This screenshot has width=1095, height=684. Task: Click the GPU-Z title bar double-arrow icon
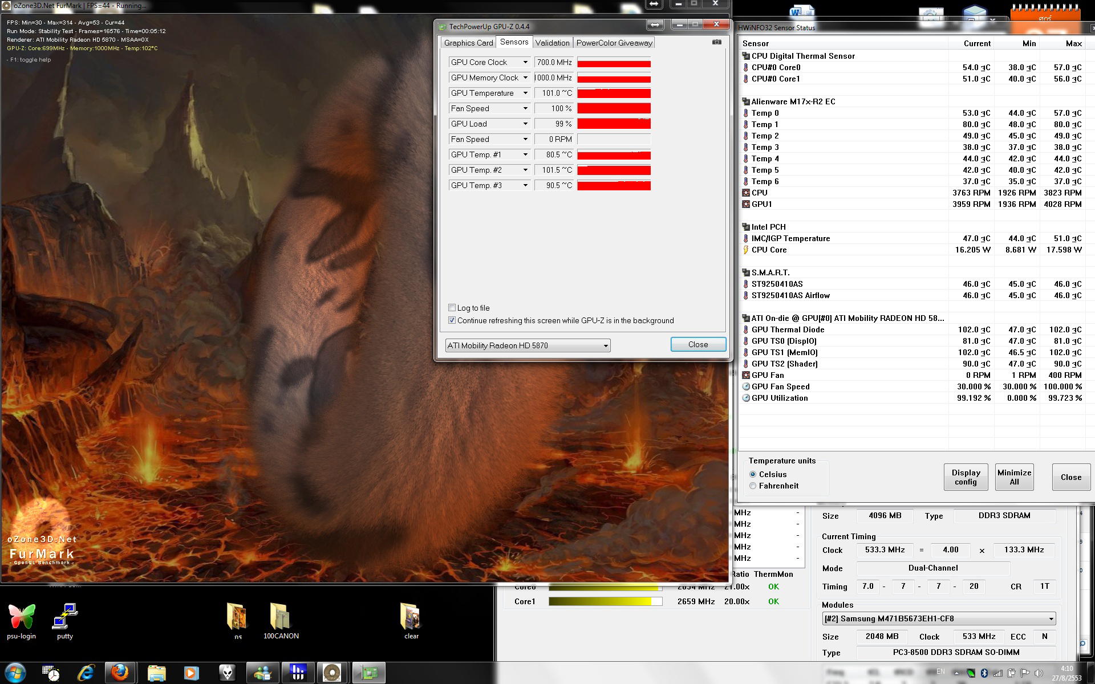click(x=655, y=25)
